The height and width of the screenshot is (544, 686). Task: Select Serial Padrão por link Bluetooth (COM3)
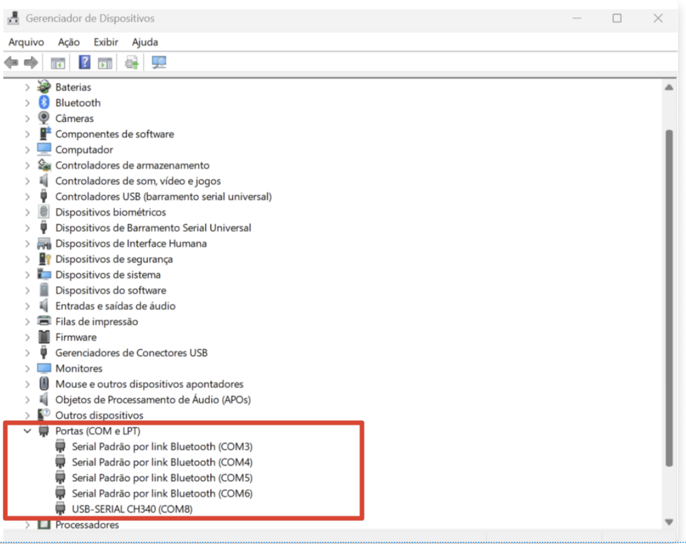(162, 446)
